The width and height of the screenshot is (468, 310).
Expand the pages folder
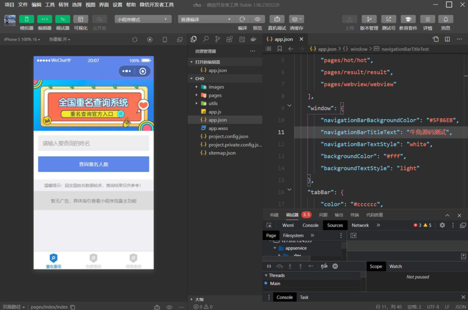(215, 95)
